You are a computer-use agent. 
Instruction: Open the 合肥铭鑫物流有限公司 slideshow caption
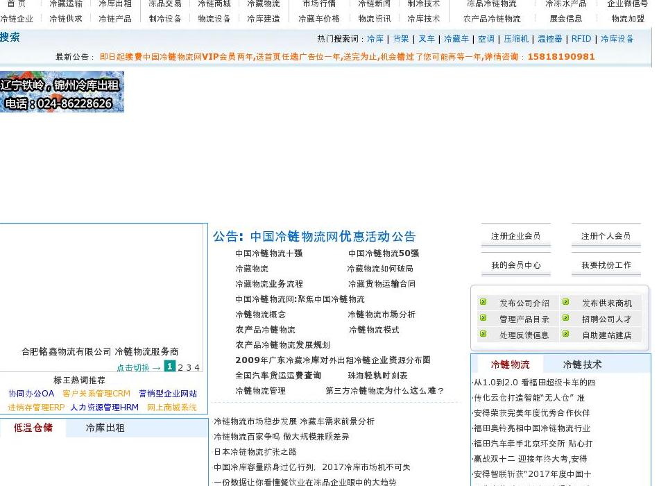(x=100, y=351)
